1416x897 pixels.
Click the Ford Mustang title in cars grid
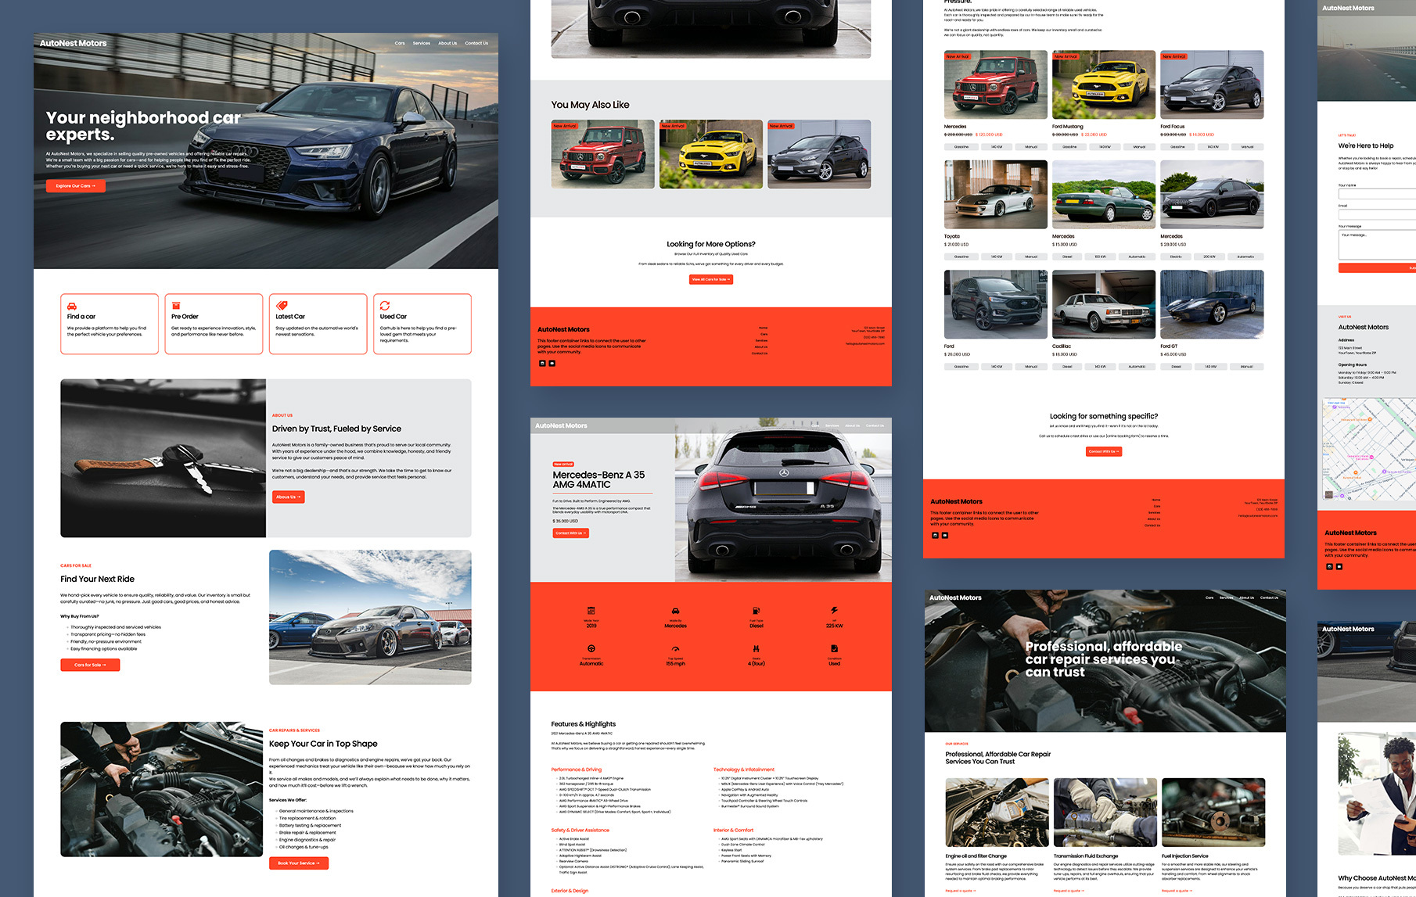(x=1068, y=126)
